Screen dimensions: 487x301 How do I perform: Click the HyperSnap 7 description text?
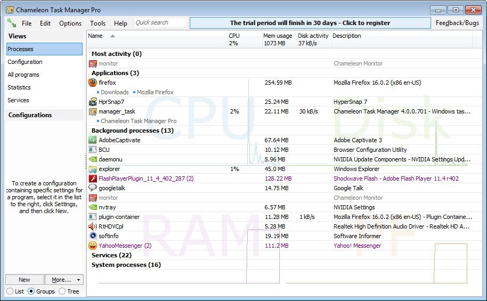(x=351, y=102)
